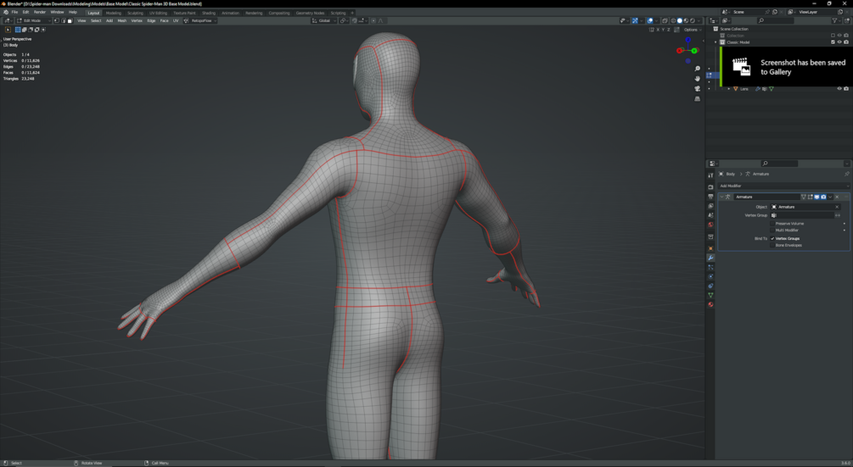Open the Material properties tab icon

(710, 304)
